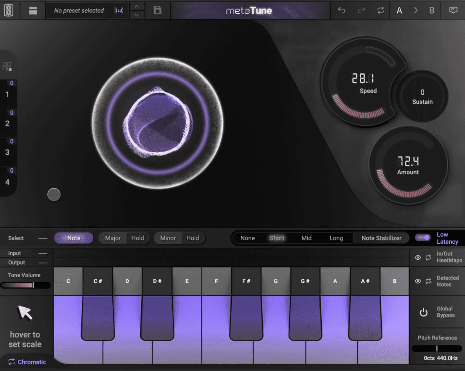Open the preset browser menu icon
The width and height of the screenshot is (465, 371).
coord(33,11)
